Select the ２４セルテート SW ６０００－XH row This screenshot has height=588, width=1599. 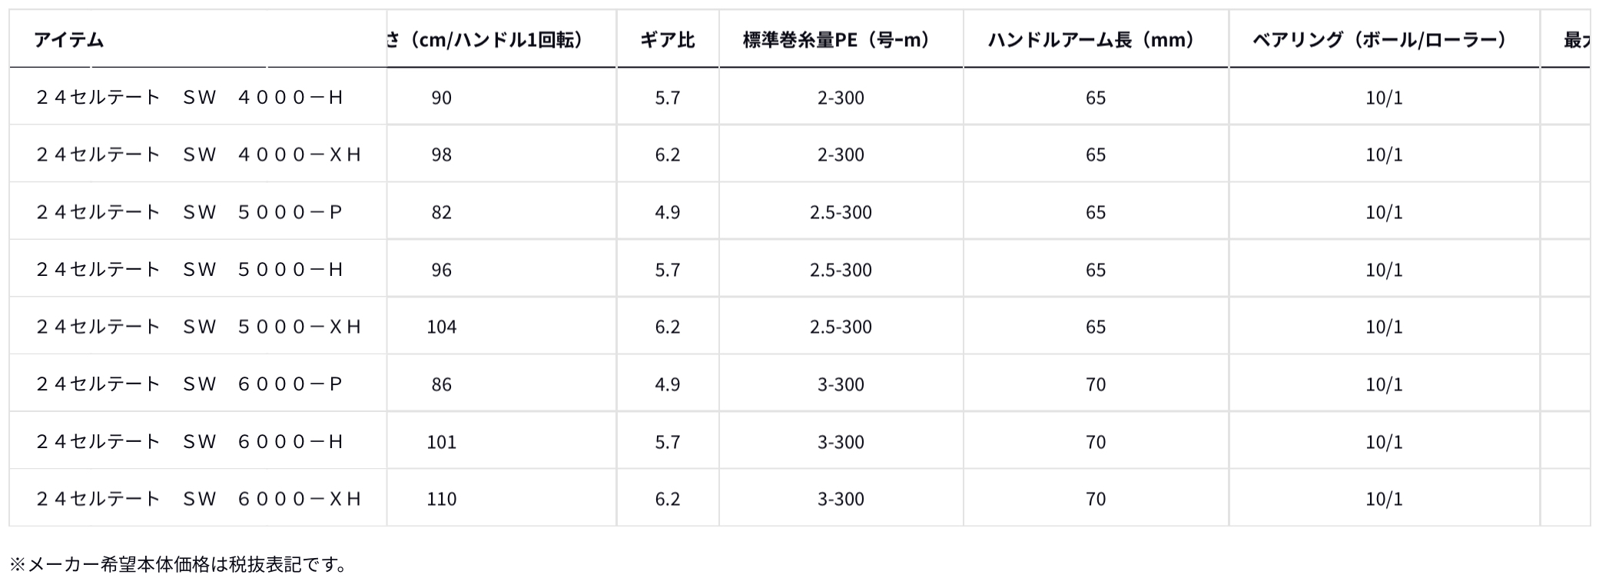tap(198, 499)
